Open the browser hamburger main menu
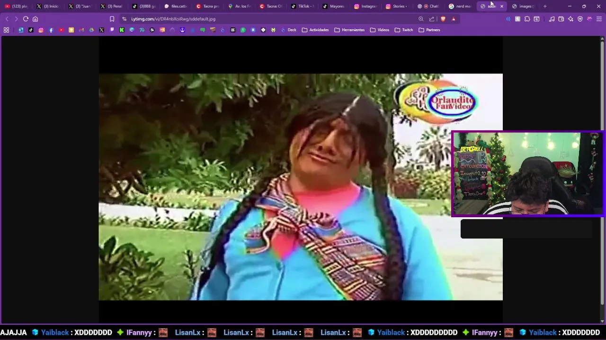 599,19
